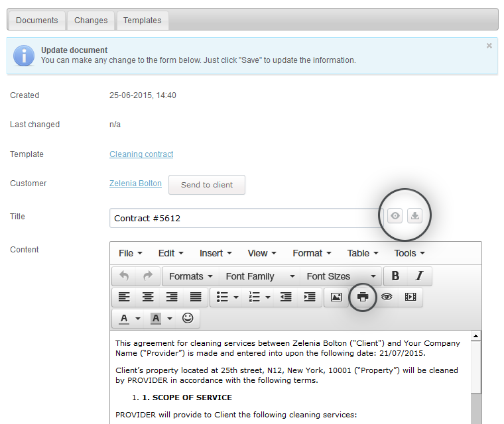The image size is (504, 424).
Task: Insert an emoticon smiley
Action: (188, 318)
